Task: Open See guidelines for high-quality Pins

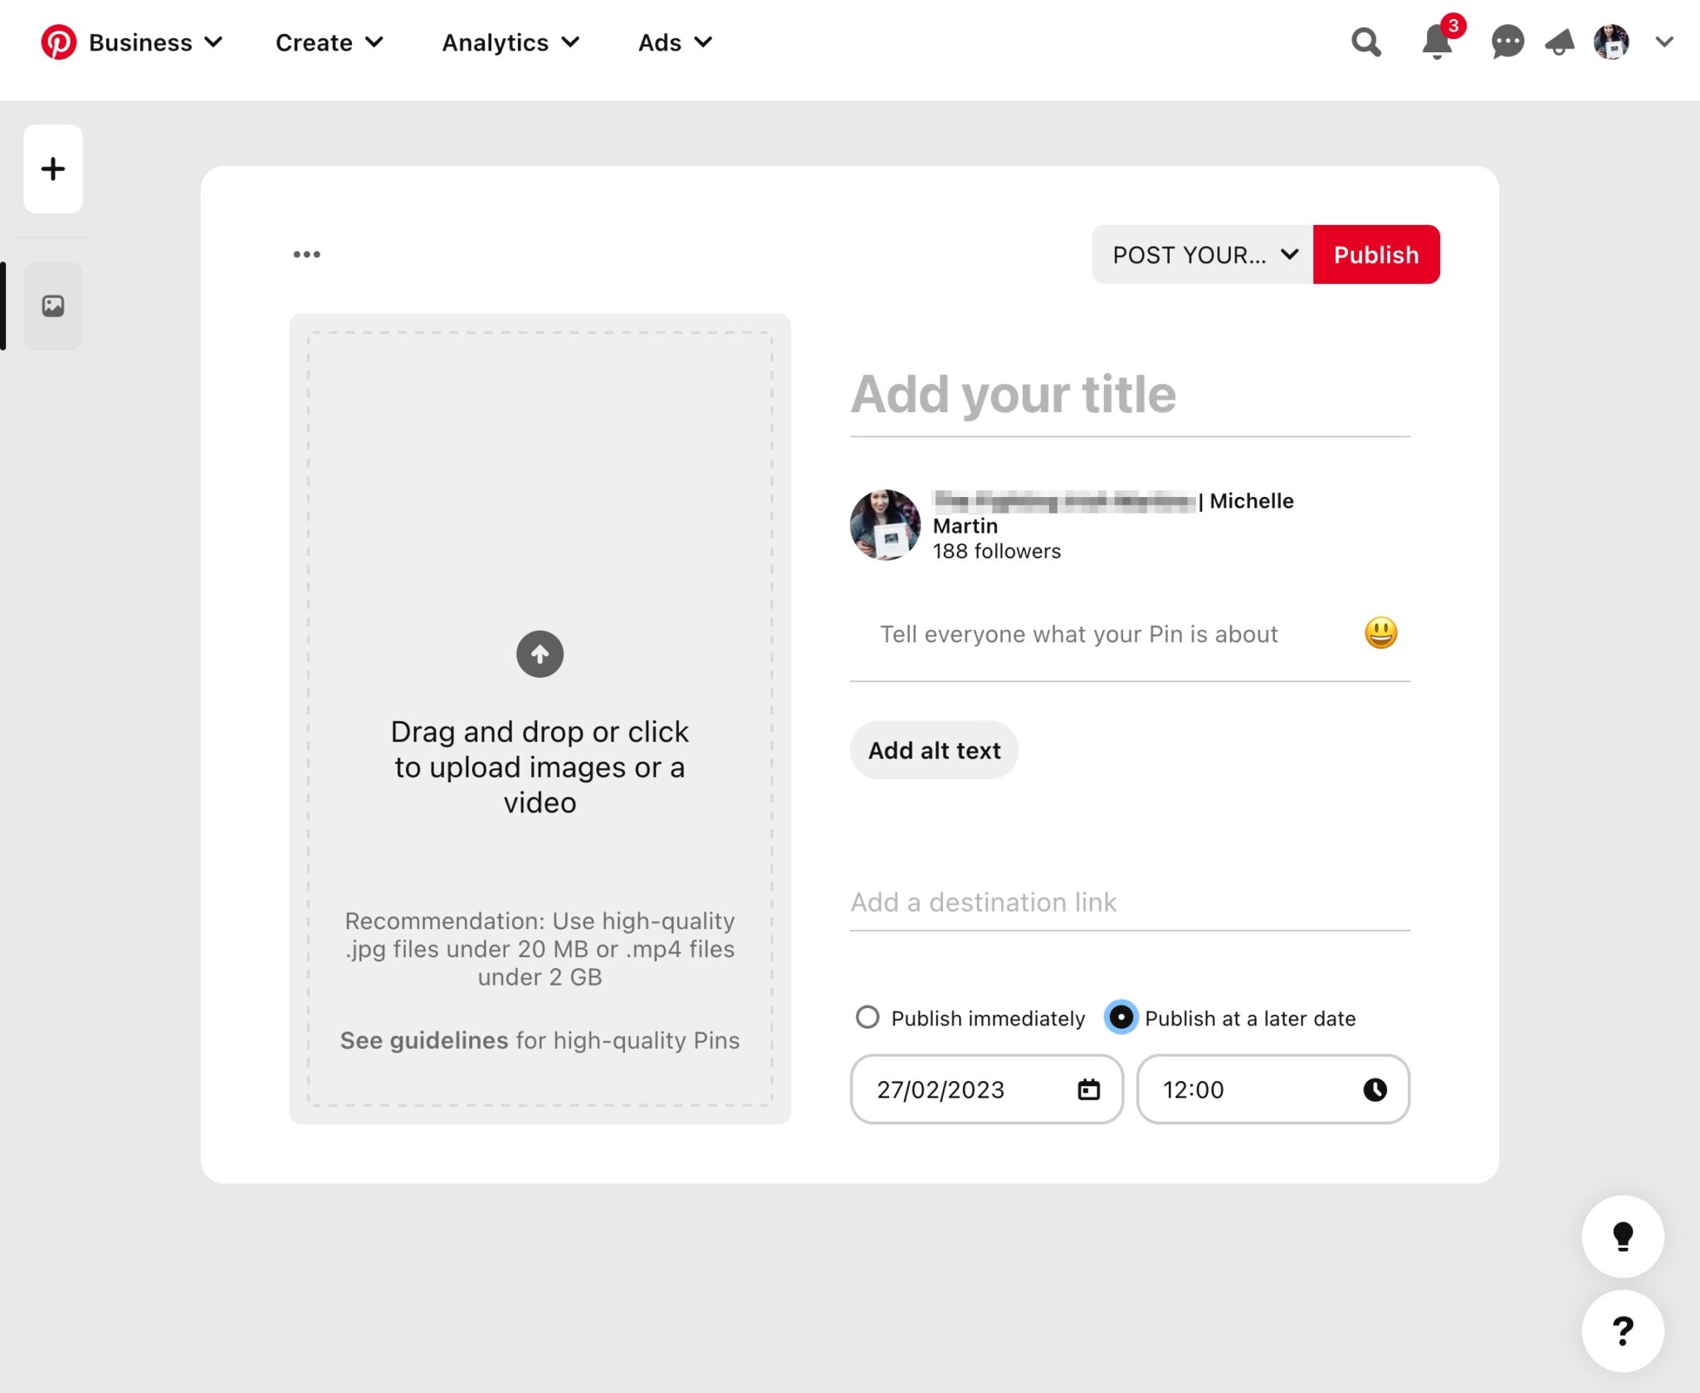Action: [x=424, y=1040]
